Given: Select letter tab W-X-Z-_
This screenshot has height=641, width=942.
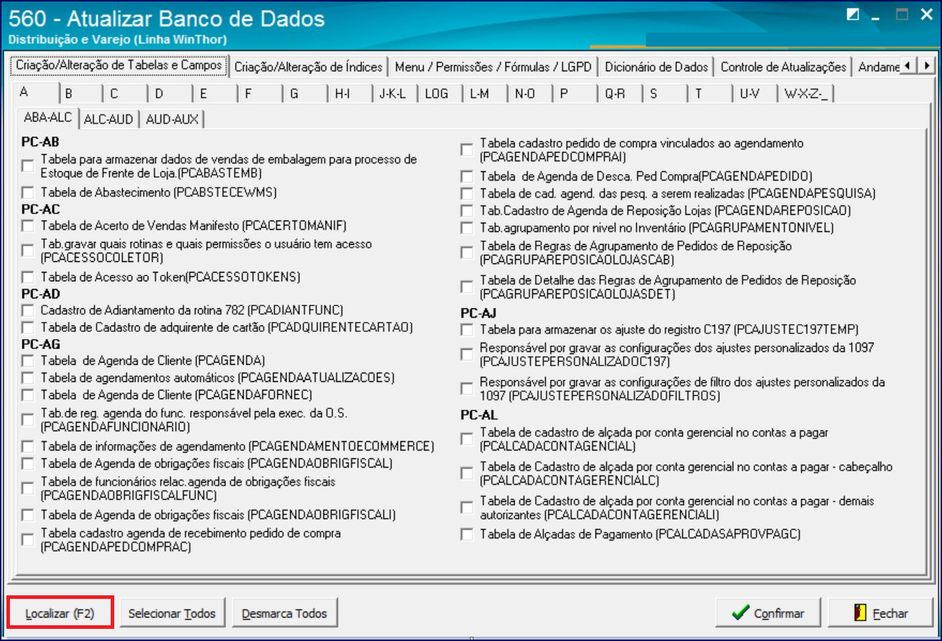Looking at the screenshot, I should click(806, 94).
